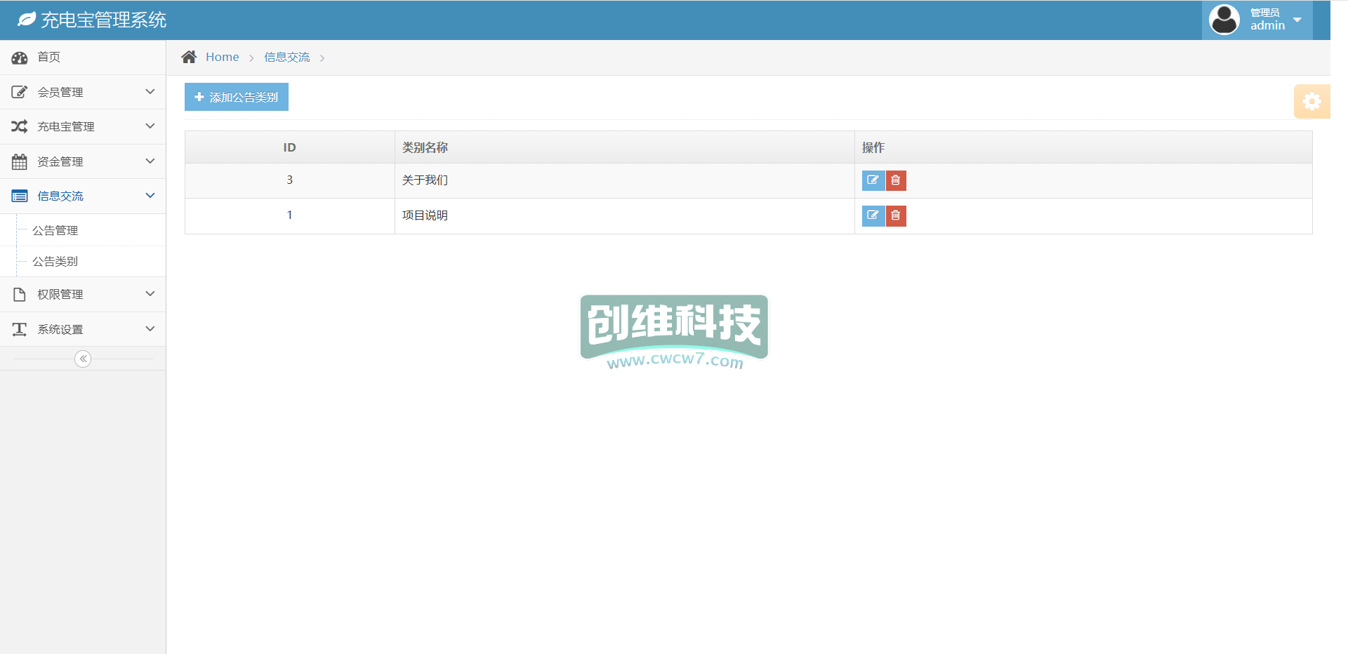The height and width of the screenshot is (654, 1348).
Task: Edit the 项目说明 category via pencil icon
Action: click(873, 215)
